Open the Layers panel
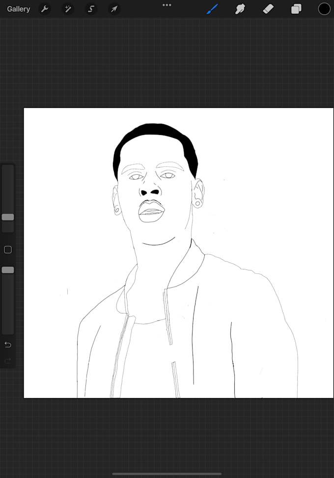Image resolution: width=334 pixels, height=478 pixels. (296, 9)
